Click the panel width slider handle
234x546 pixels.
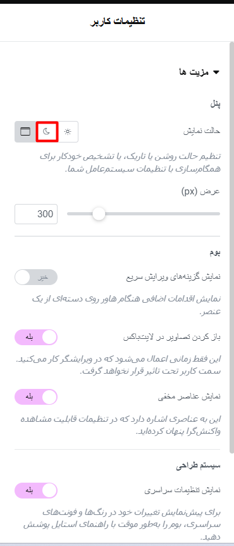coord(99,214)
